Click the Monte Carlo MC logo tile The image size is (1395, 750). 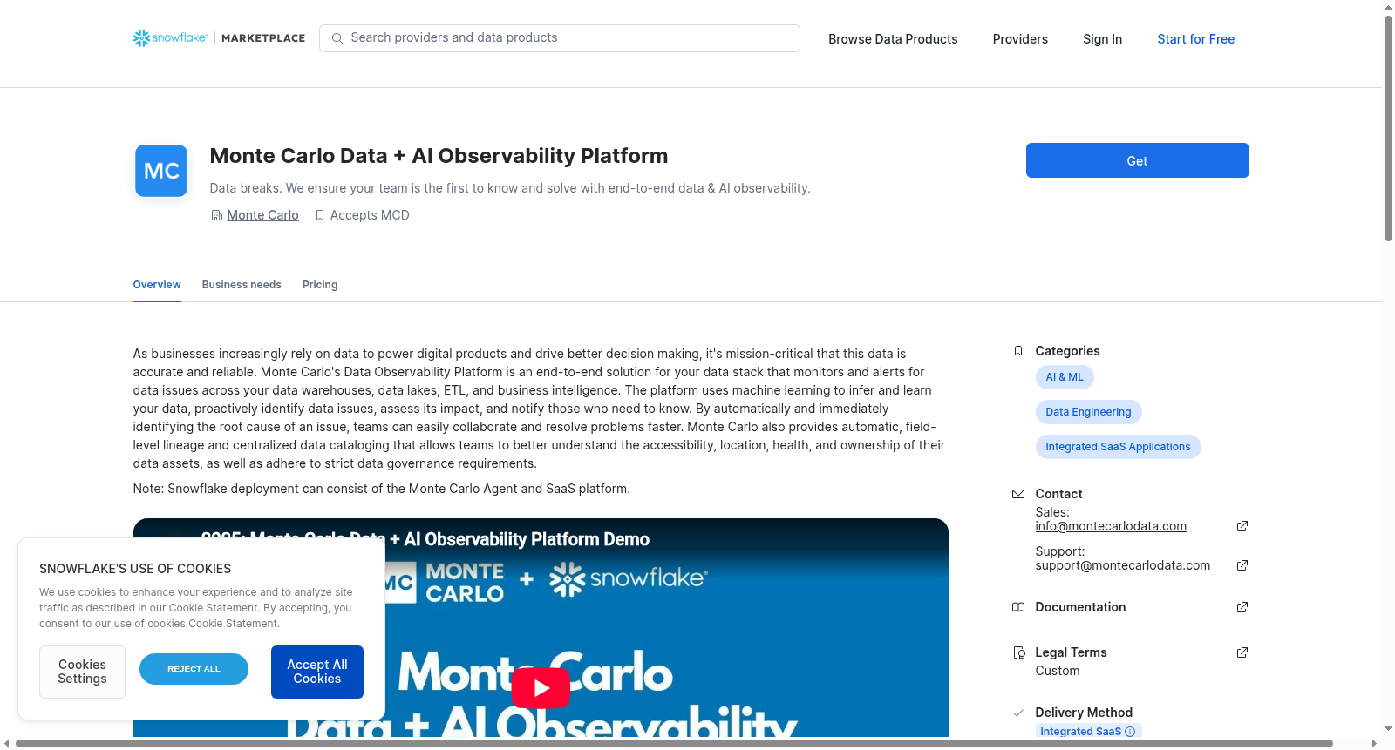[x=161, y=171]
